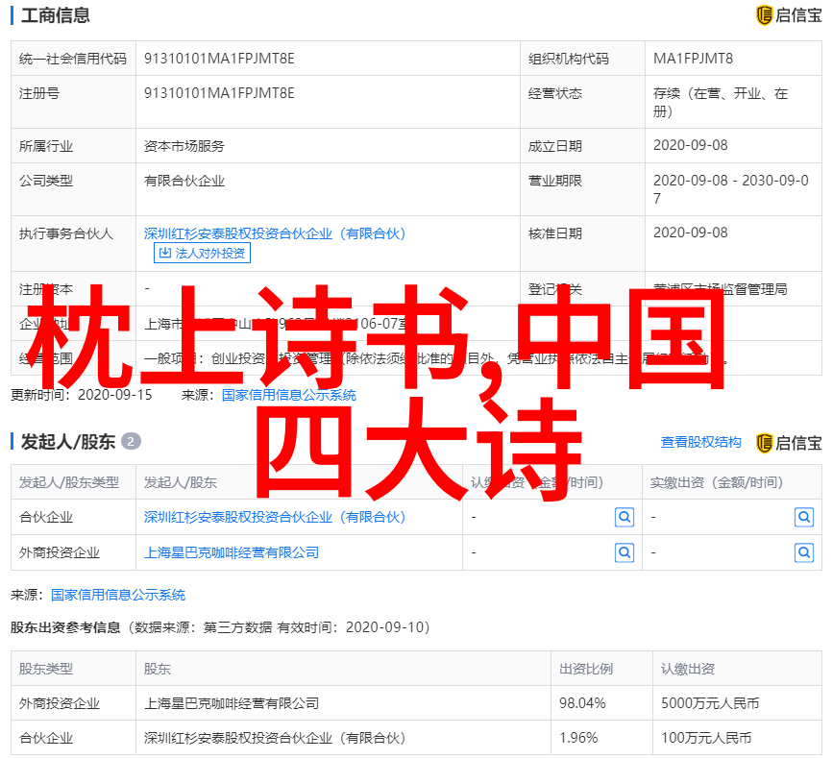Open shareholder link 深圳红杉安泰股权投资合伙企业
The width and height of the screenshot is (833, 759).
[x=275, y=517]
